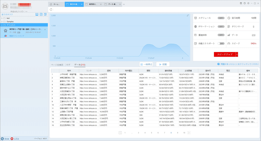Open the ホーム tab
Screen dimensions: 261x141
pos(56,4)
